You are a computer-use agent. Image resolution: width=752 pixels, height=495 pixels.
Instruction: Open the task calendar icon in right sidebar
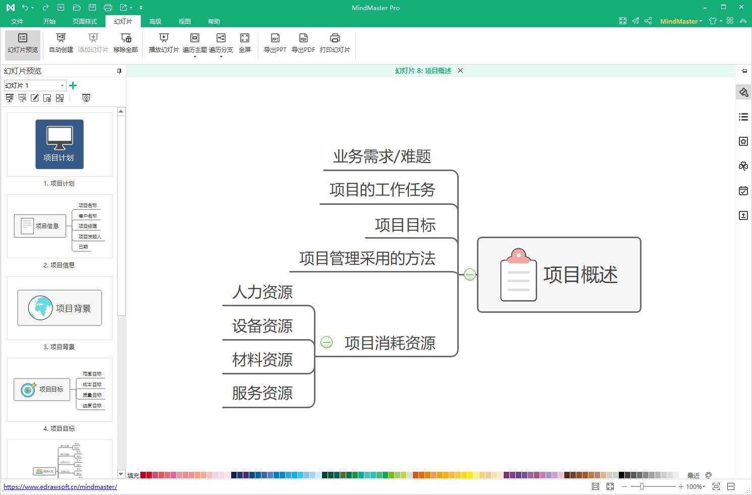(743, 191)
